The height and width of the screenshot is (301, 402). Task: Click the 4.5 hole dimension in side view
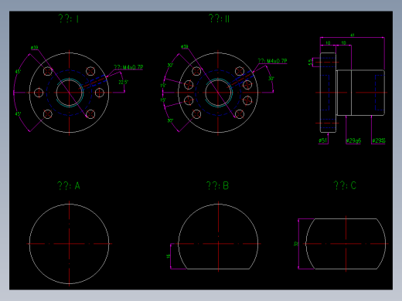tap(310, 63)
